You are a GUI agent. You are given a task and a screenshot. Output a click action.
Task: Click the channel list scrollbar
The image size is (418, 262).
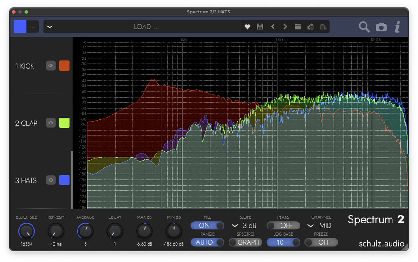point(72,180)
